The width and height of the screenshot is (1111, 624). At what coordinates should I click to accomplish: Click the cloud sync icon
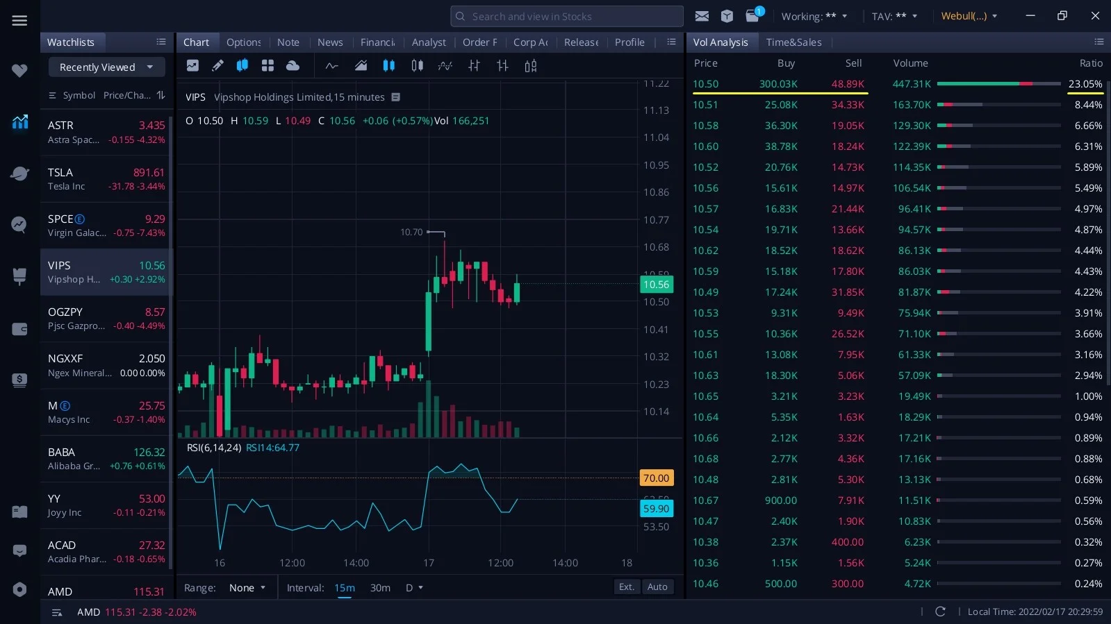coord(293,65)
